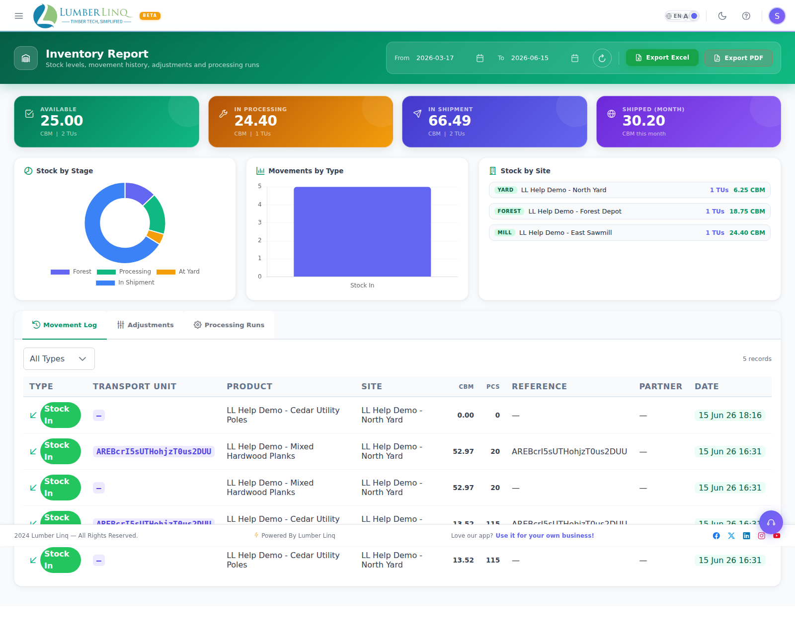Viewport: 795px width, 638px height.
Task: Open transport unit AREBcrI5sUTHohjzT0us2DUU badge with 52.97 CBM
Action: click(x=154, y=452)
